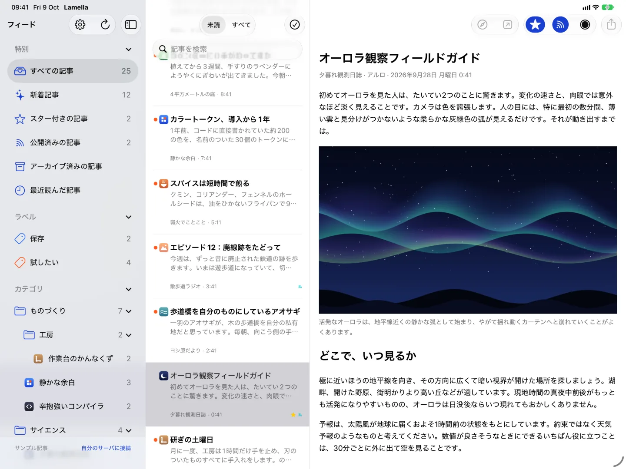Screen dimensions: 626x469
Task: Switch to the 未読 filter tab
Action: coord(213,25)
